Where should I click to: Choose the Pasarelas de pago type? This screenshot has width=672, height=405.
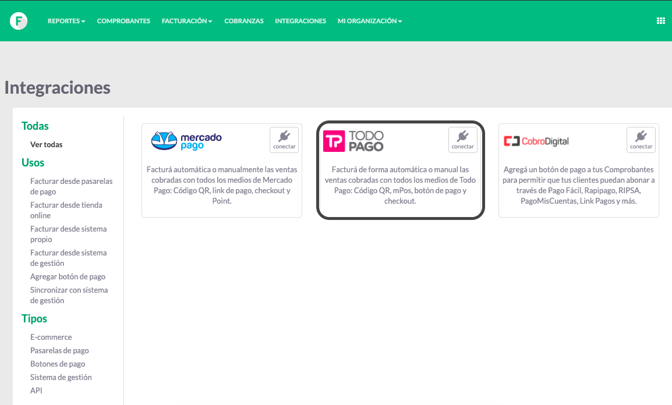click(59, 351)
